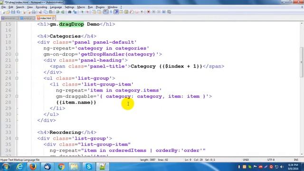Open the File menu
The width and height of the screenshot is (304, 171).
(3, 7)
